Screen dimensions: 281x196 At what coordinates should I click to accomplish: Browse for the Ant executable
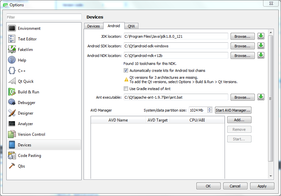pos(243,97)
